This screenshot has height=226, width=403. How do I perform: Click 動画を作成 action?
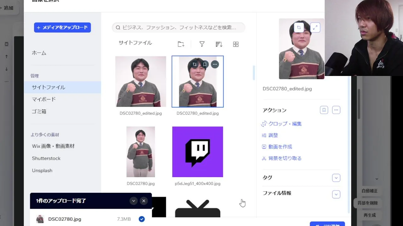[x=277, y=147]
